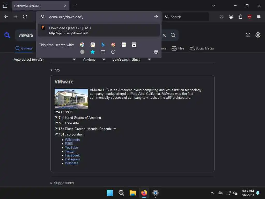Open the Windows Start menu
265x199 pixels.
coord(110,193)
